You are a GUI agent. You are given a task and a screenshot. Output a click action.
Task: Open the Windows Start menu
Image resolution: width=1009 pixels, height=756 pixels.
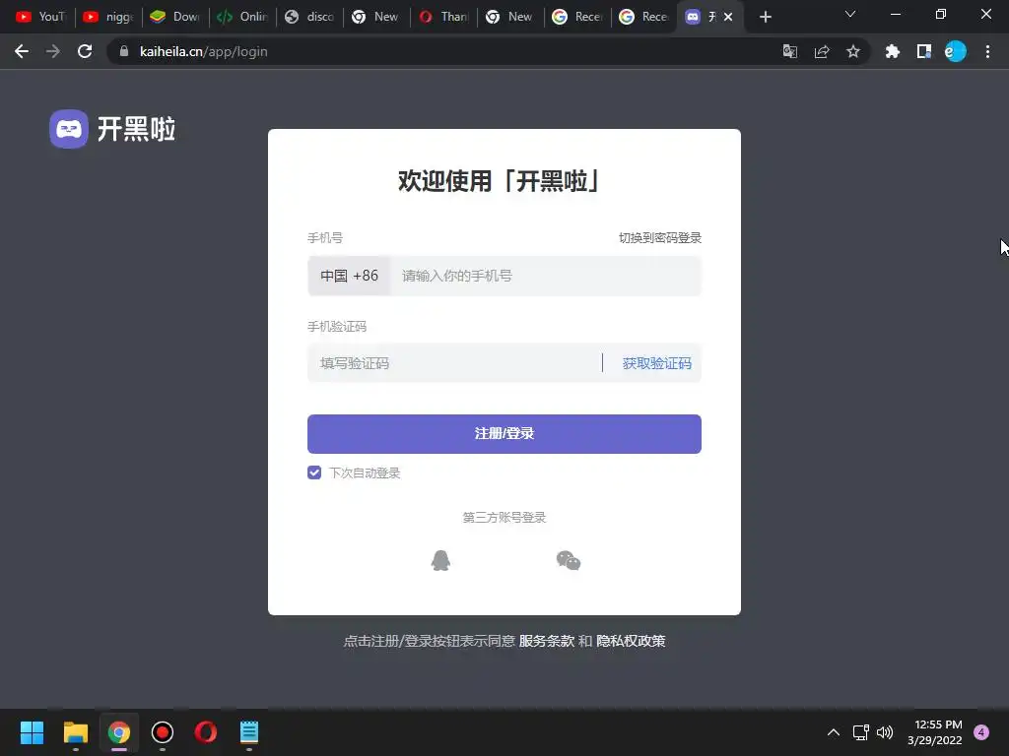click(32, 732)
